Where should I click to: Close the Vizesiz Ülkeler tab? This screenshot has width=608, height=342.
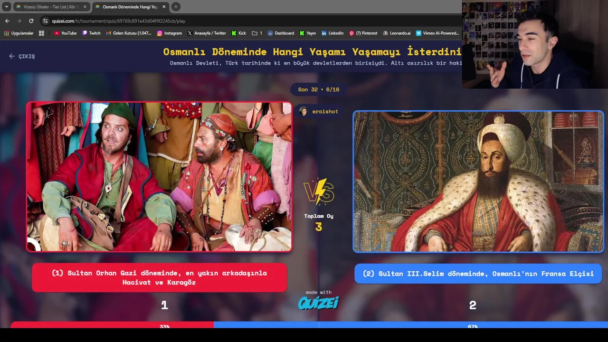(x=85, y=7)
